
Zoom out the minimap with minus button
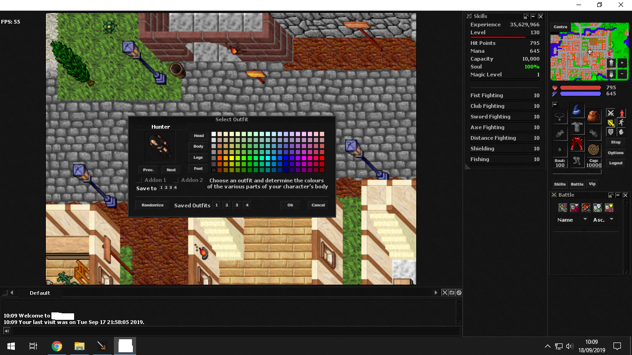click(x=622, y=74)
